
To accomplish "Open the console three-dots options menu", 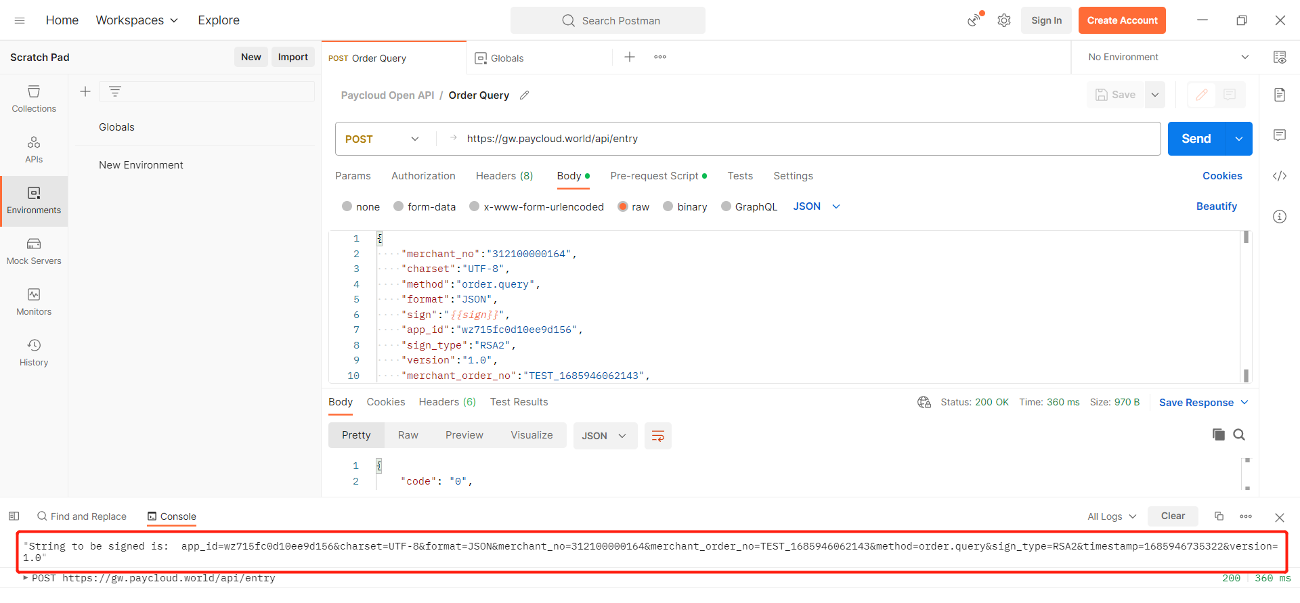I will click(1246, 516).
